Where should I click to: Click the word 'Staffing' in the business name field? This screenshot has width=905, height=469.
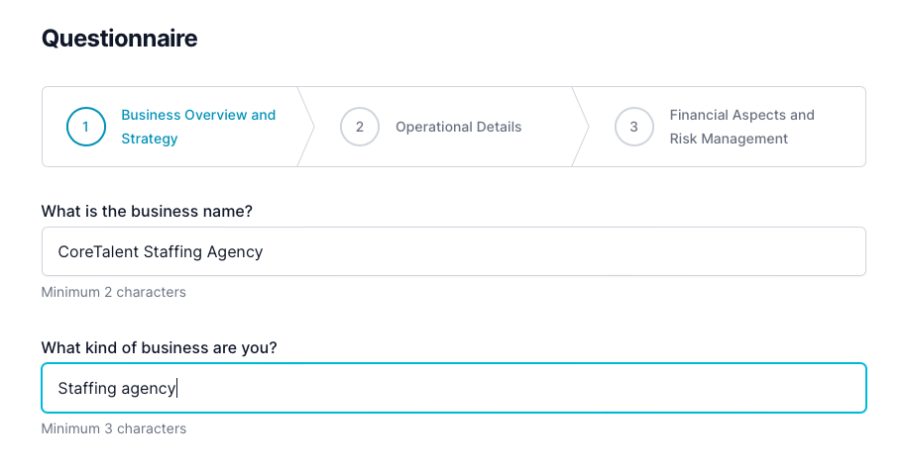[x=172, y=251]
